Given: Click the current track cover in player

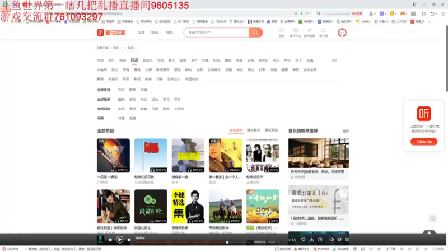Looking at the screenshot, I should tap(100, 240).
